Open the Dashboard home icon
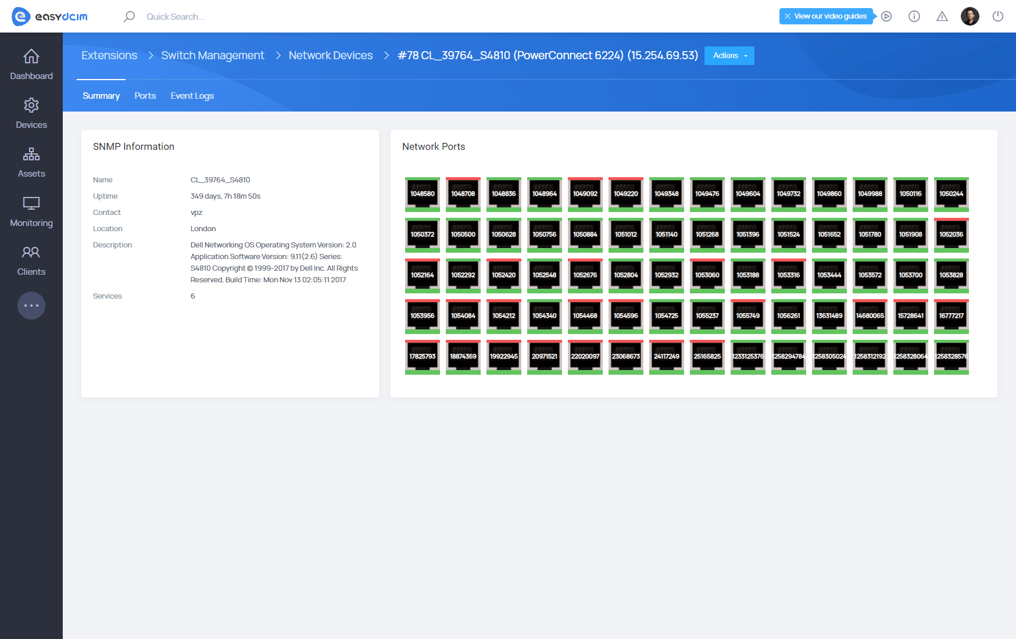This screenshot has width=1016, height=639. pyautogui.click(x=31, y=56)
